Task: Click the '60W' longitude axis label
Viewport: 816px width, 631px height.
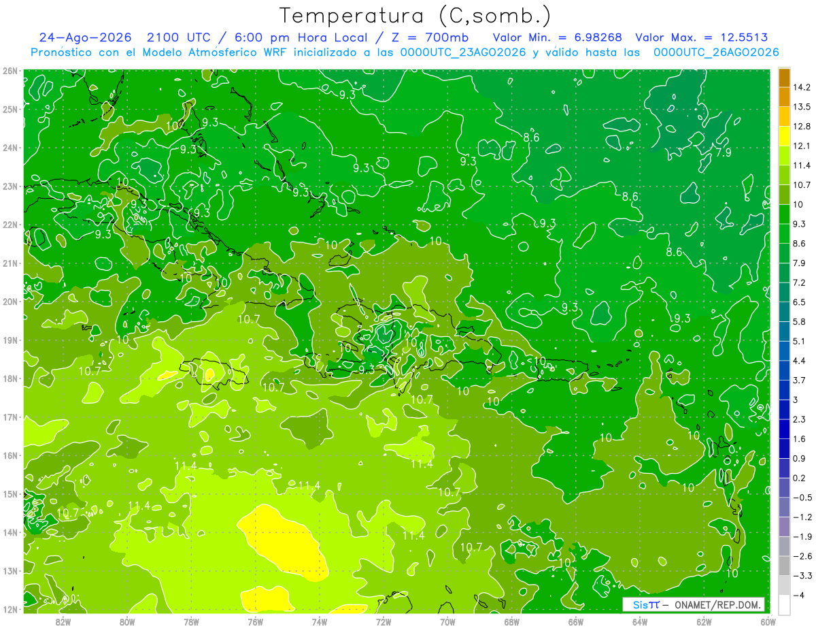Action: (768, 621)
